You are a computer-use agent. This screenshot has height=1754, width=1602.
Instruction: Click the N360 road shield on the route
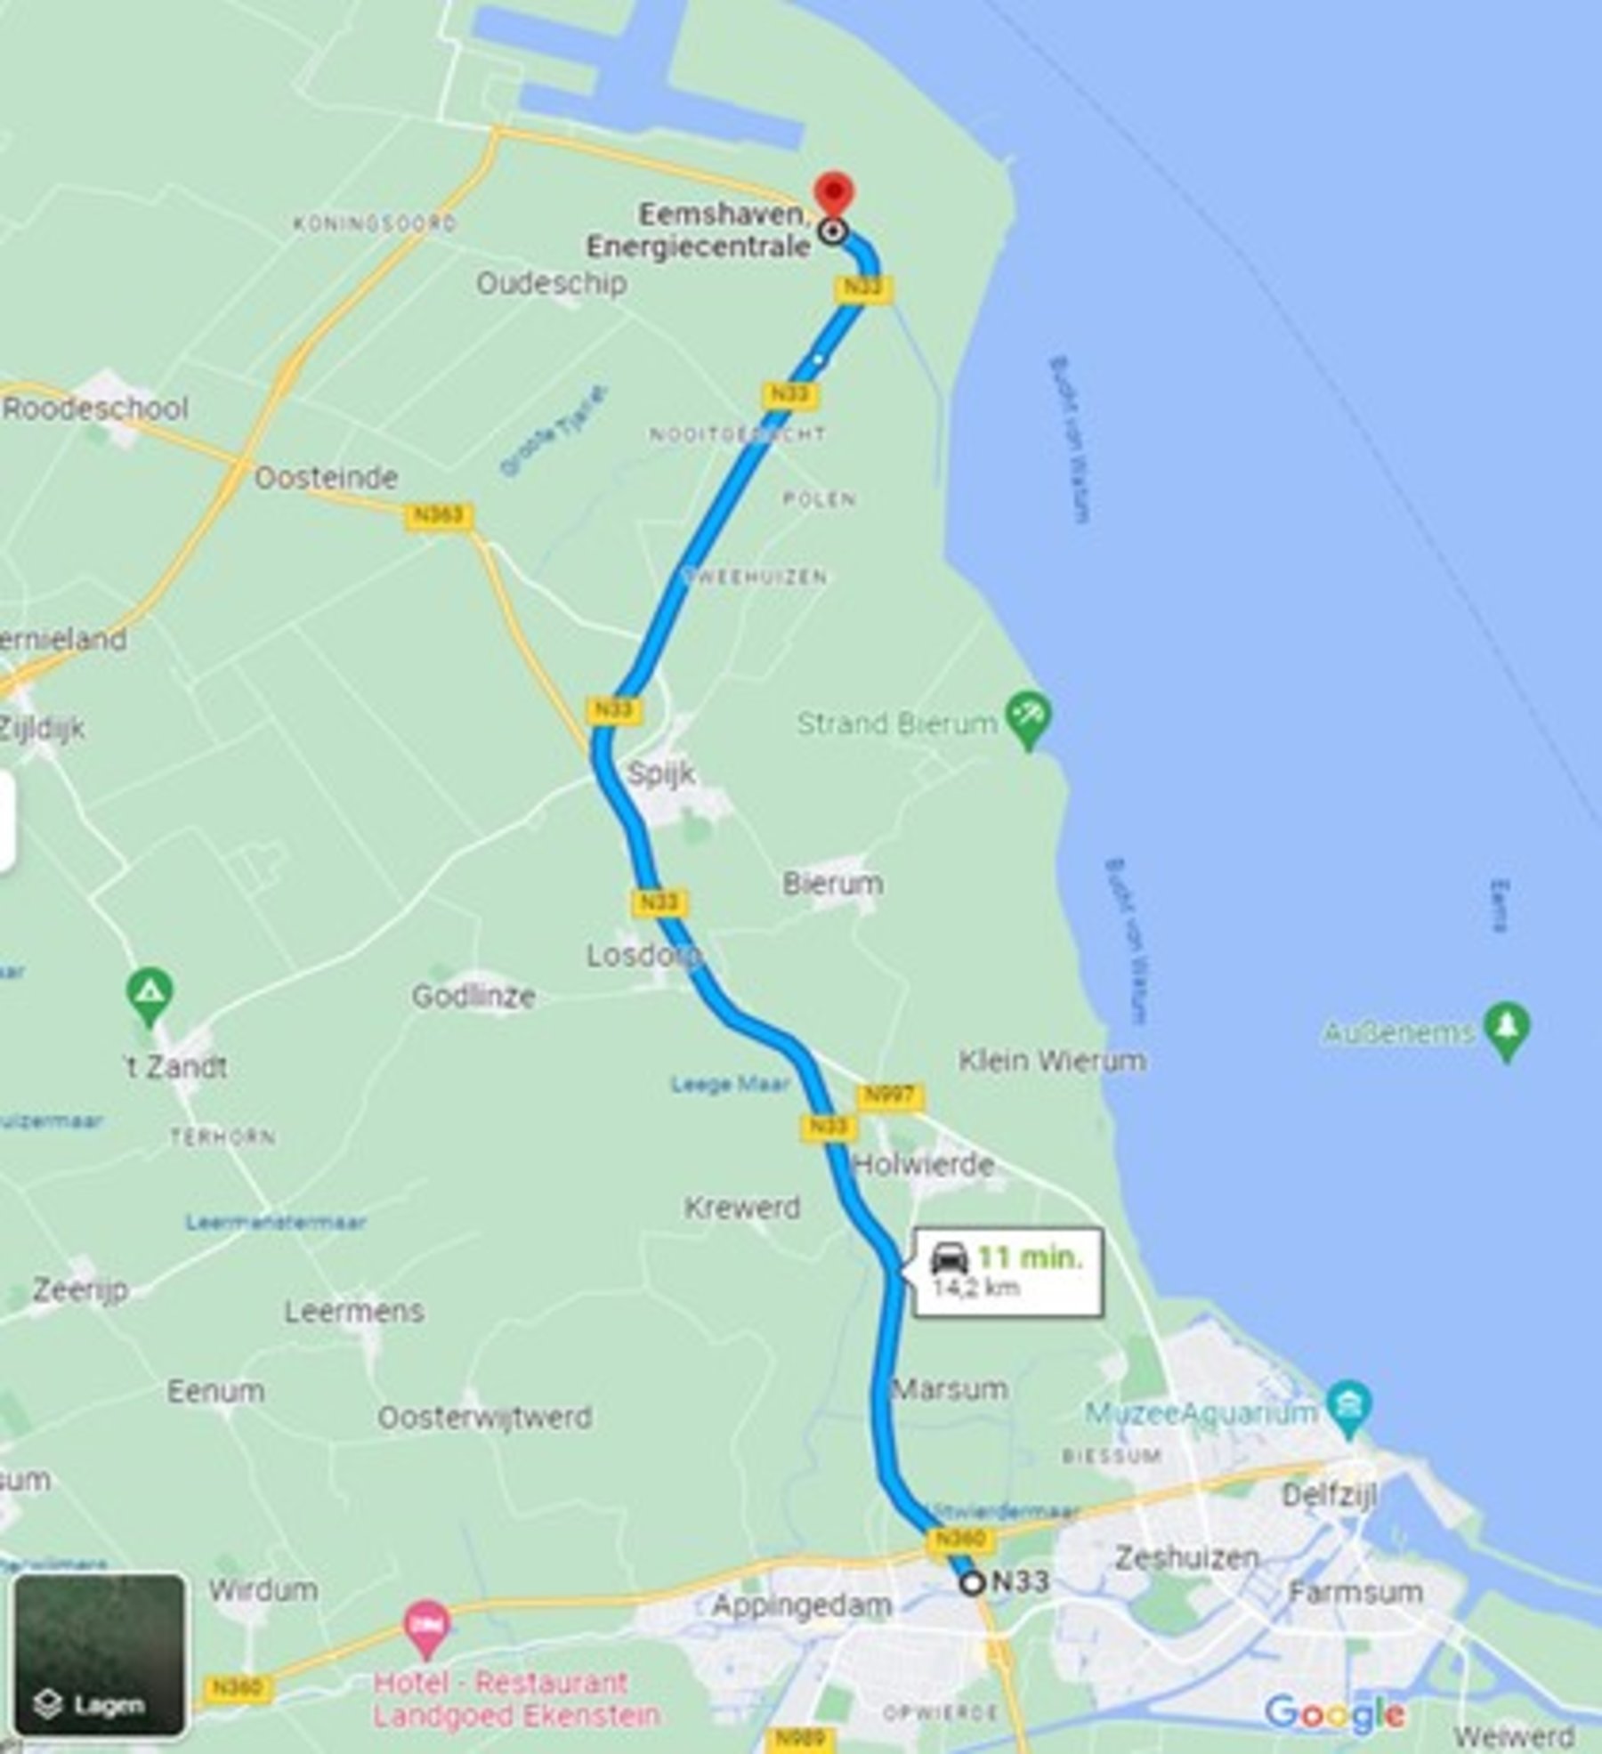tap(959, 1538)
